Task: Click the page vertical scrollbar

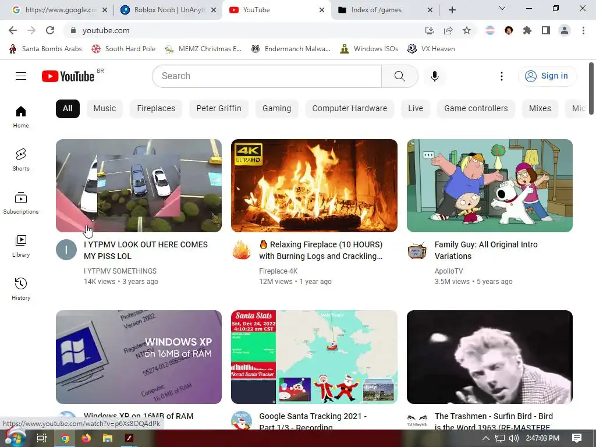Action: click(x=591, y=88)
